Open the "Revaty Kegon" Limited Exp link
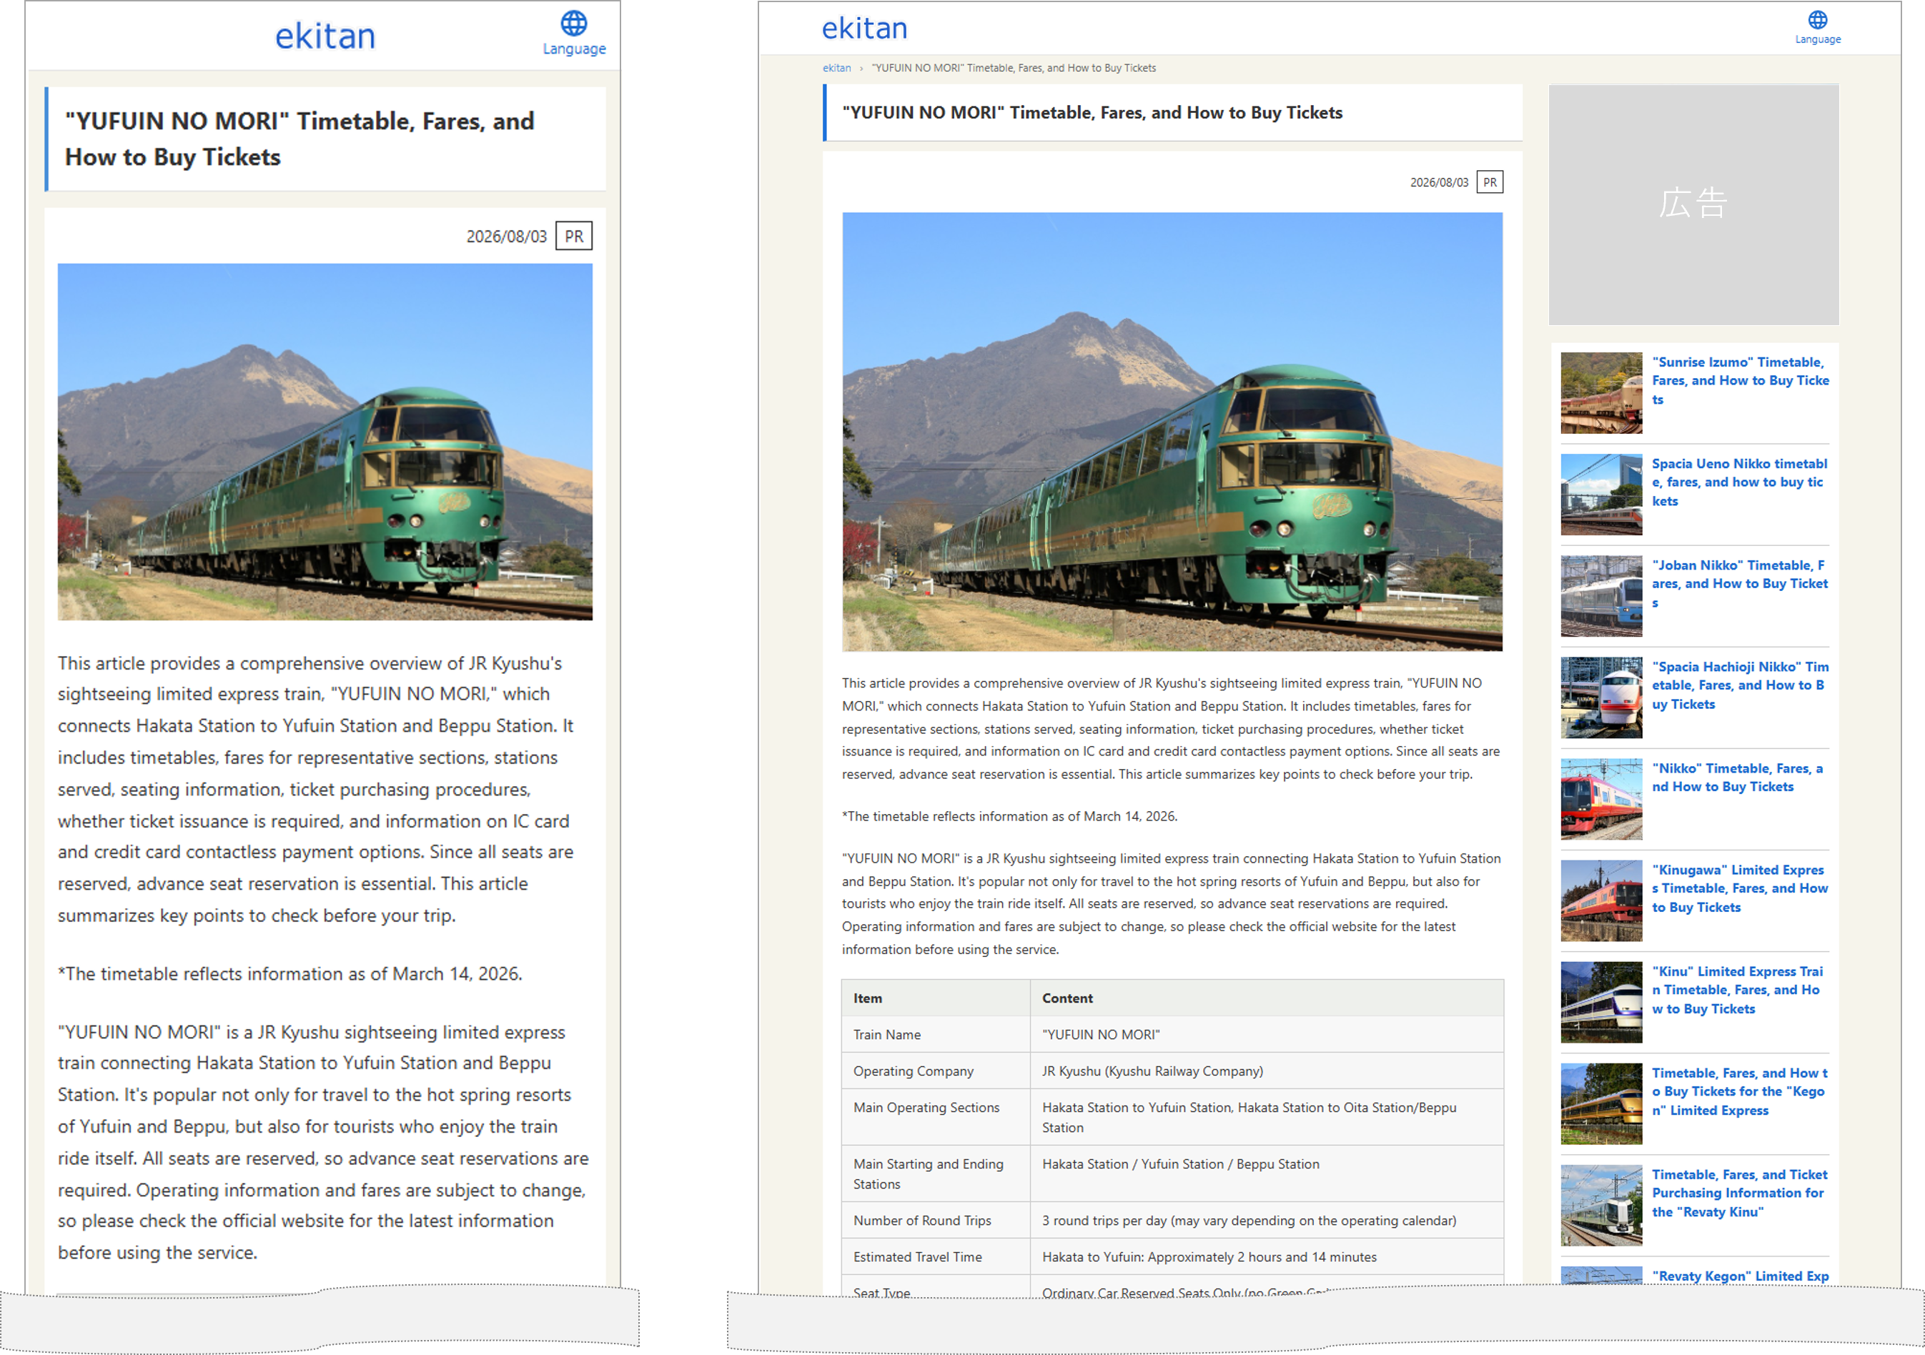This screenshot has width=1925, height=1355. 1741,1276
